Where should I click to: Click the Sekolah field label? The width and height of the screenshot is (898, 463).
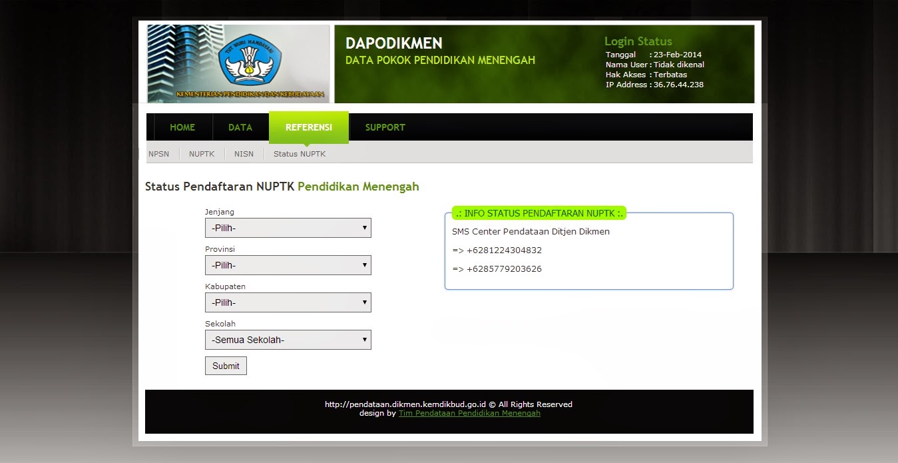(220, 324)
